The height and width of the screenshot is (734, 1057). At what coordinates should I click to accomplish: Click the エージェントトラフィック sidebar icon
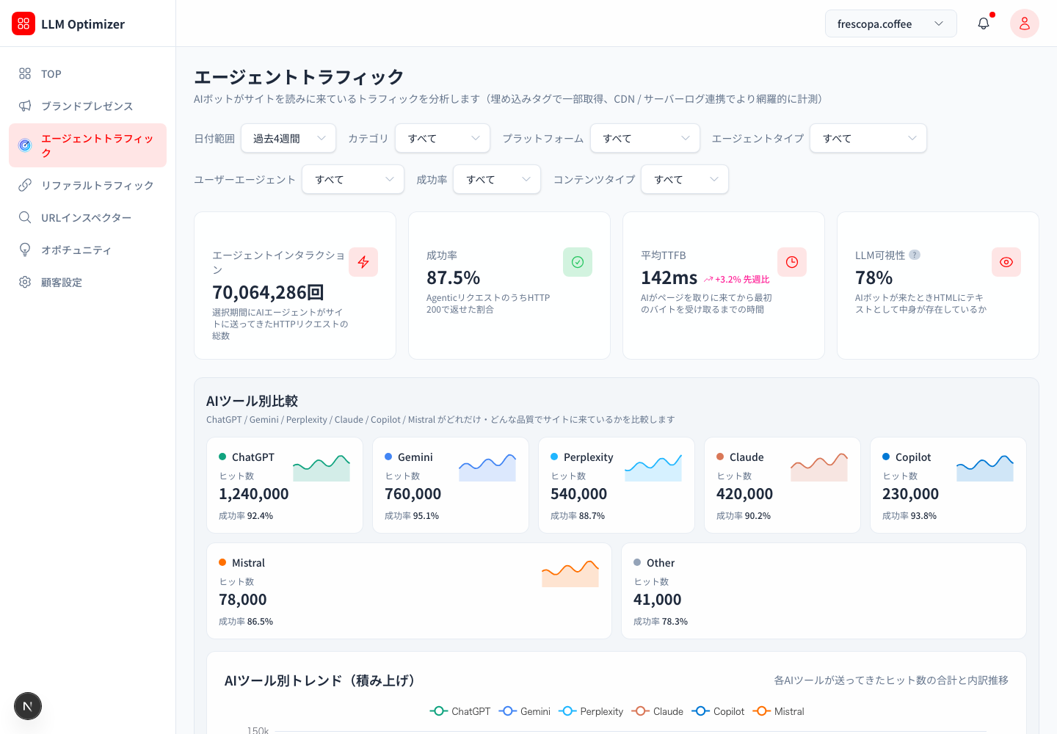tap(25, 145)
